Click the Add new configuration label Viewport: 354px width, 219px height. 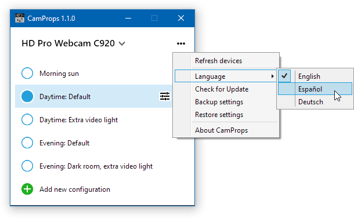75,189
